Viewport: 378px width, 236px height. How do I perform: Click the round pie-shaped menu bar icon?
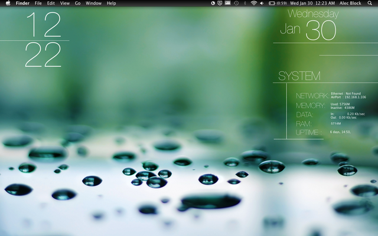point(213,3)
